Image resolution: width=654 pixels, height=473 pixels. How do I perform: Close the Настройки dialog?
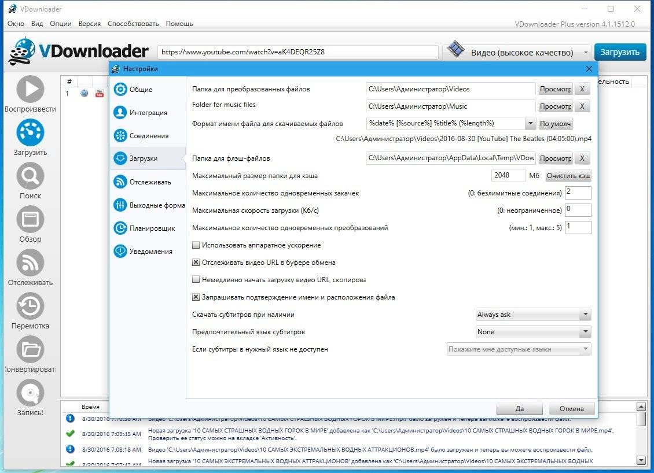click(x=589, y=69)
